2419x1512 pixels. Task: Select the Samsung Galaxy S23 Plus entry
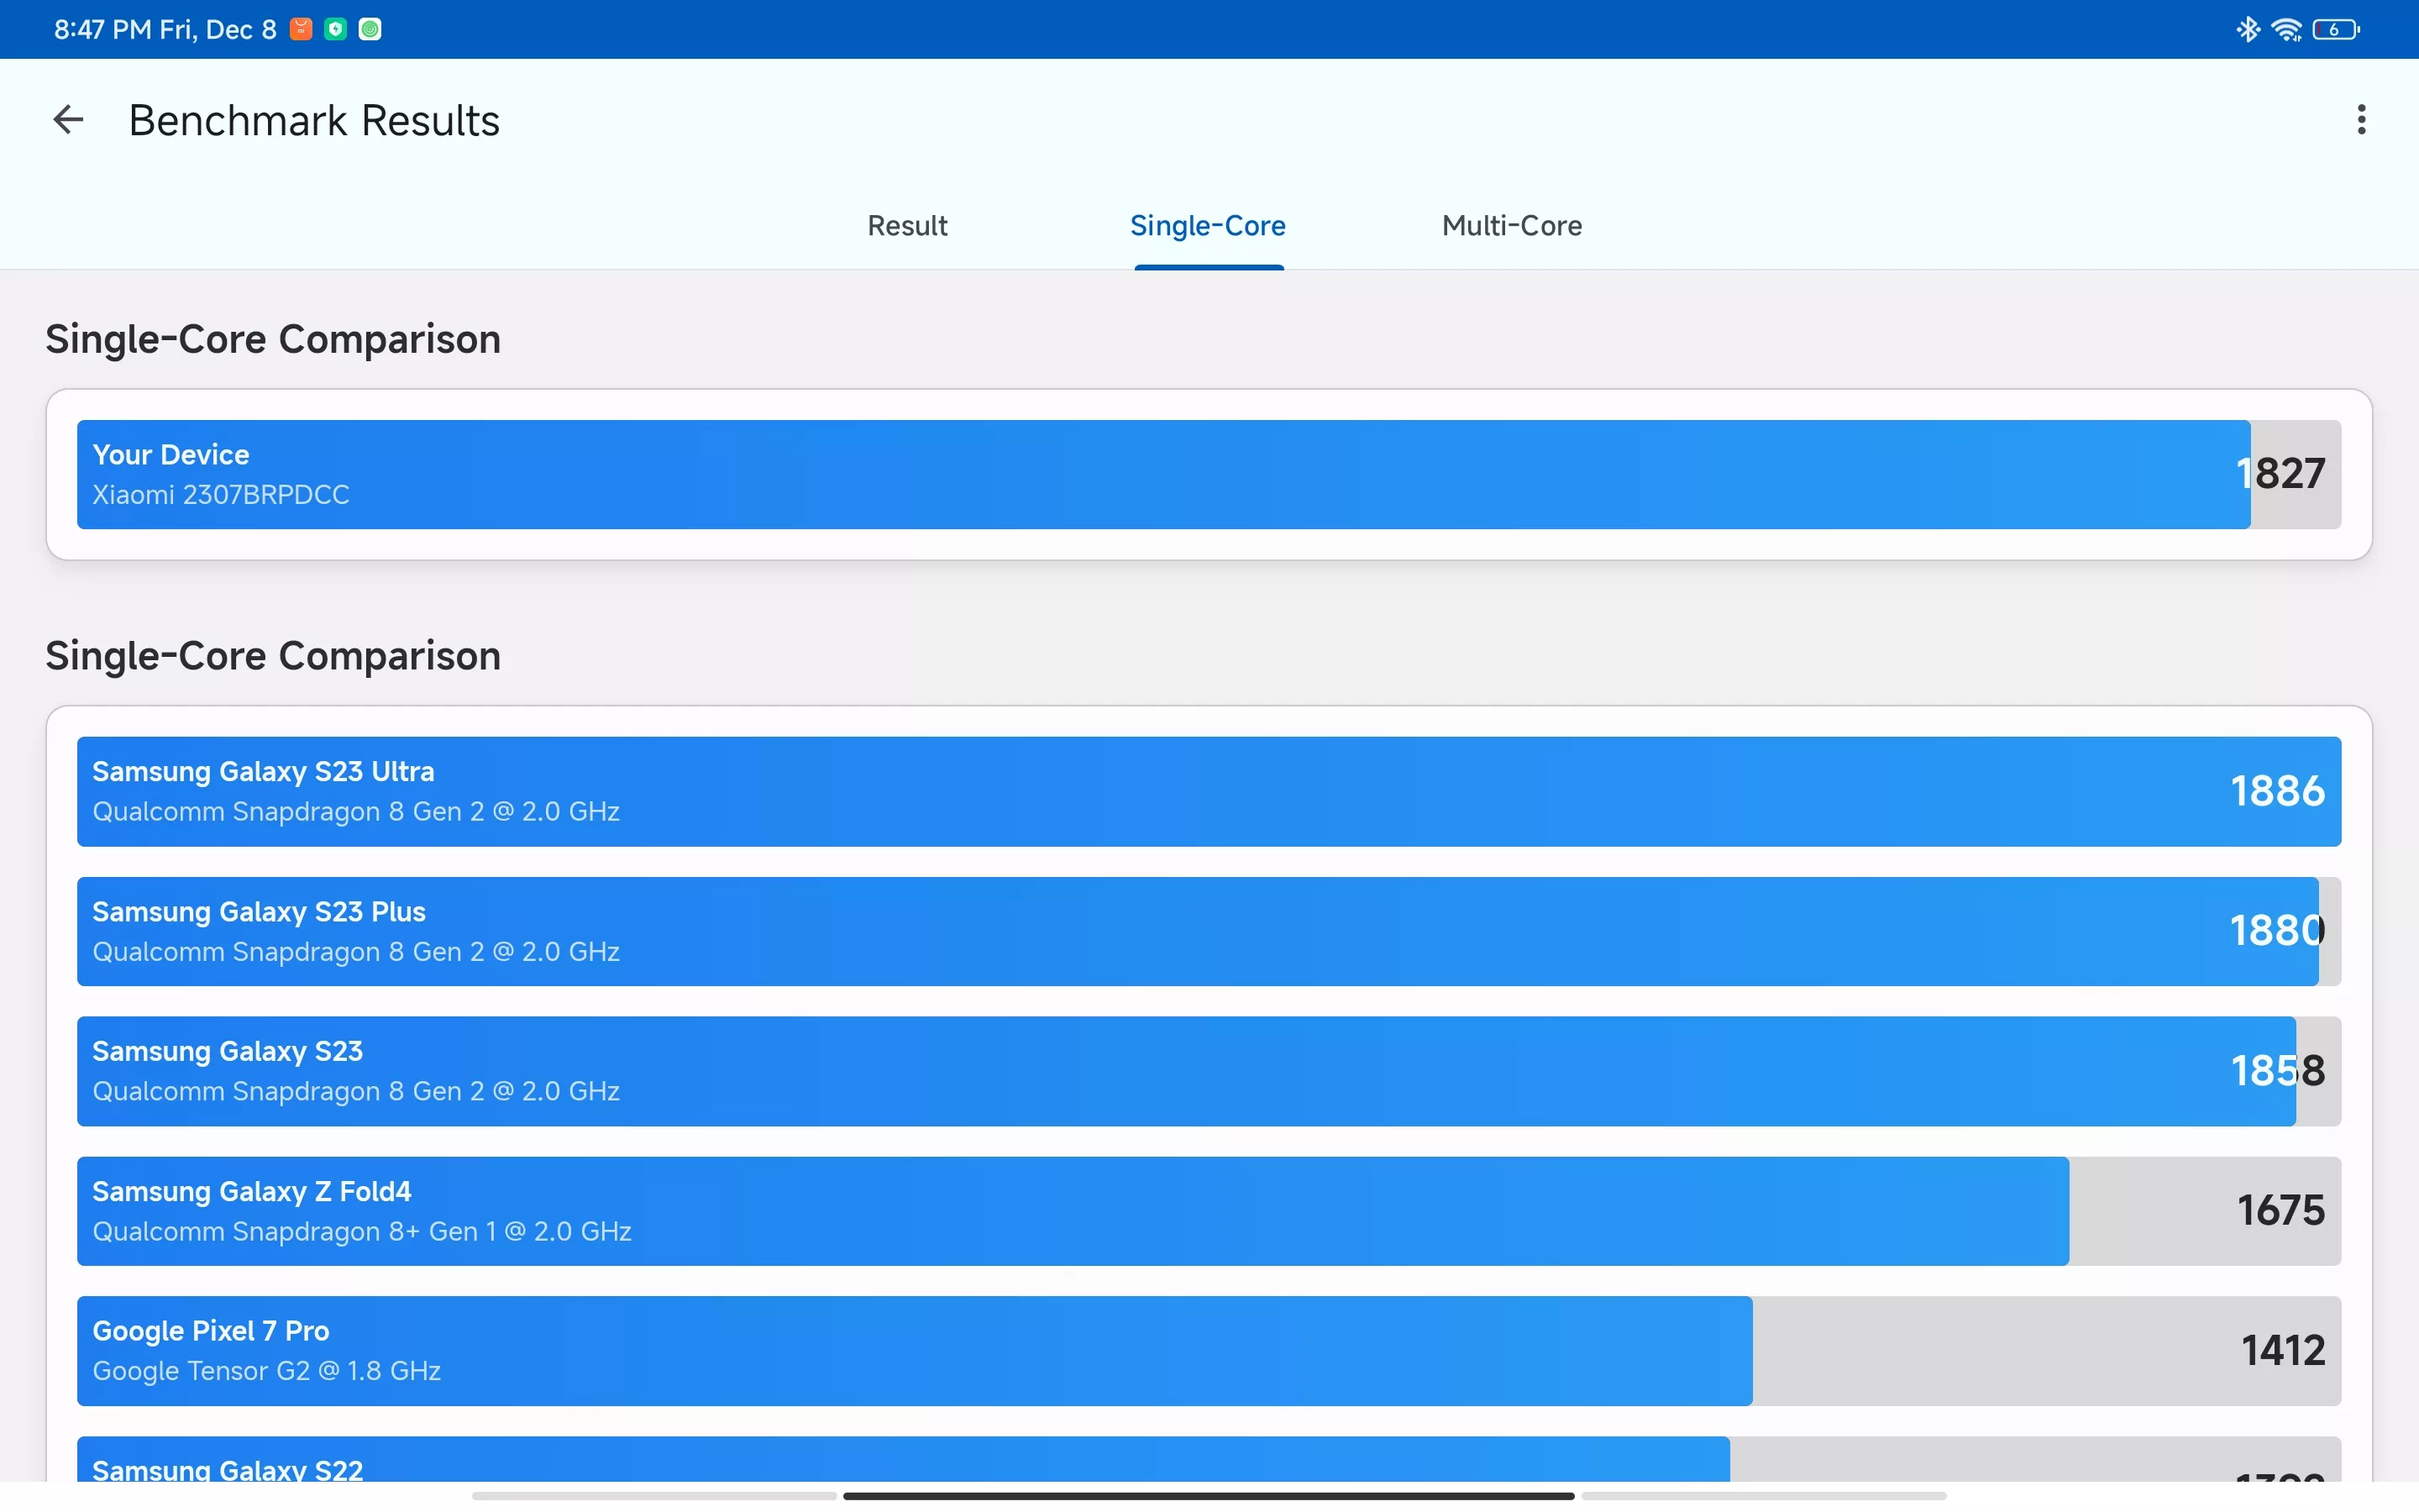click(1209, 931)
